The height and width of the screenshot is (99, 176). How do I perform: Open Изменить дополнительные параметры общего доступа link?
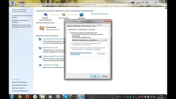pos(22,26)
